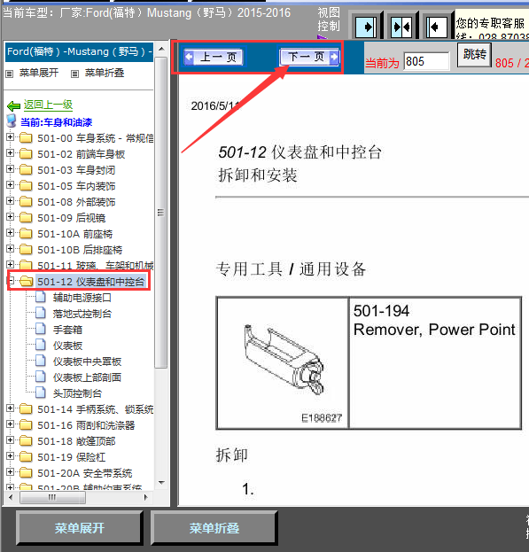Image resolution: width=529 pixels, height=552 pixels.
Task: Expand 501-09 后视镜 node
Action: (x=11, y=217)
